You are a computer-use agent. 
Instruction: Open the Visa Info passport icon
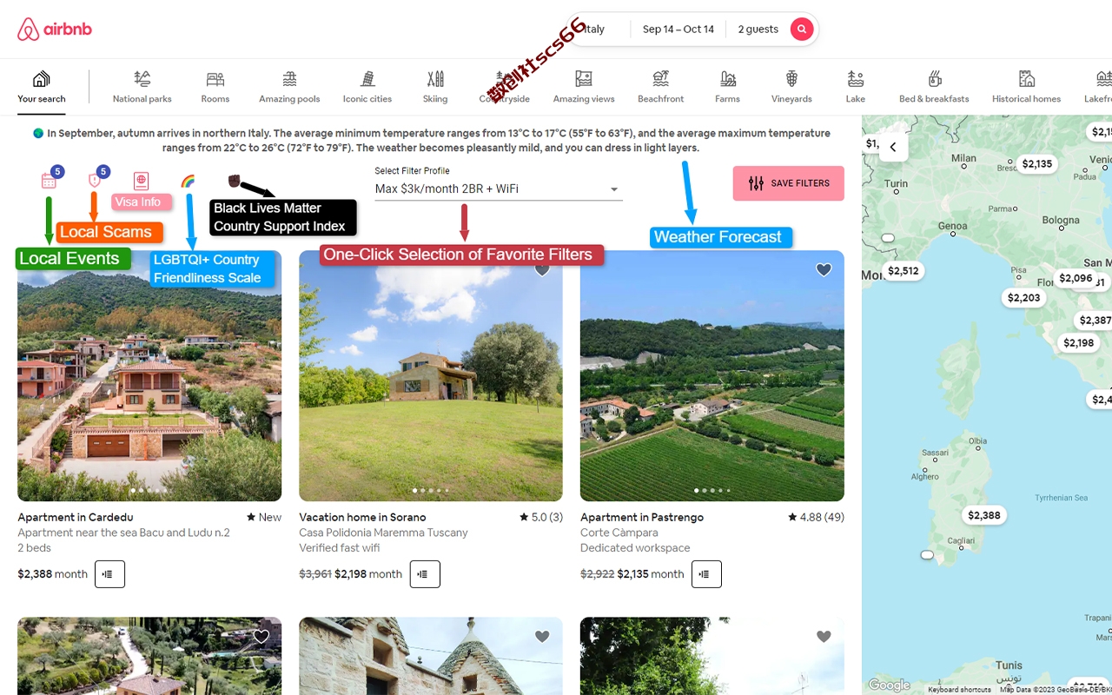pos(141,181)
